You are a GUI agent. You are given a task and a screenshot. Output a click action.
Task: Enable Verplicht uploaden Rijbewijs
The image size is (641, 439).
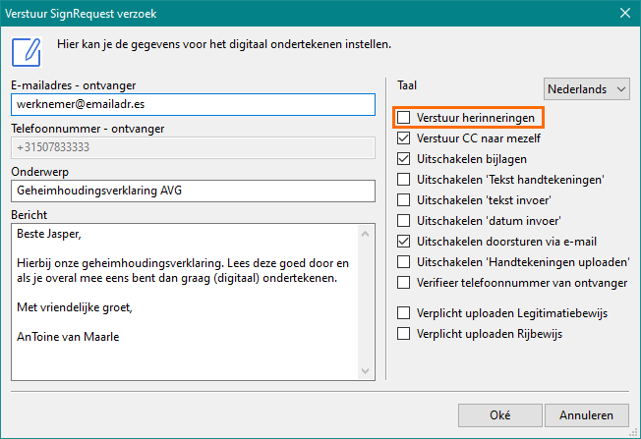click(403, 334)
